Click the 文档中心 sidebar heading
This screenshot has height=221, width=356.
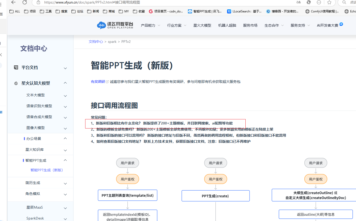pos(34,48)
